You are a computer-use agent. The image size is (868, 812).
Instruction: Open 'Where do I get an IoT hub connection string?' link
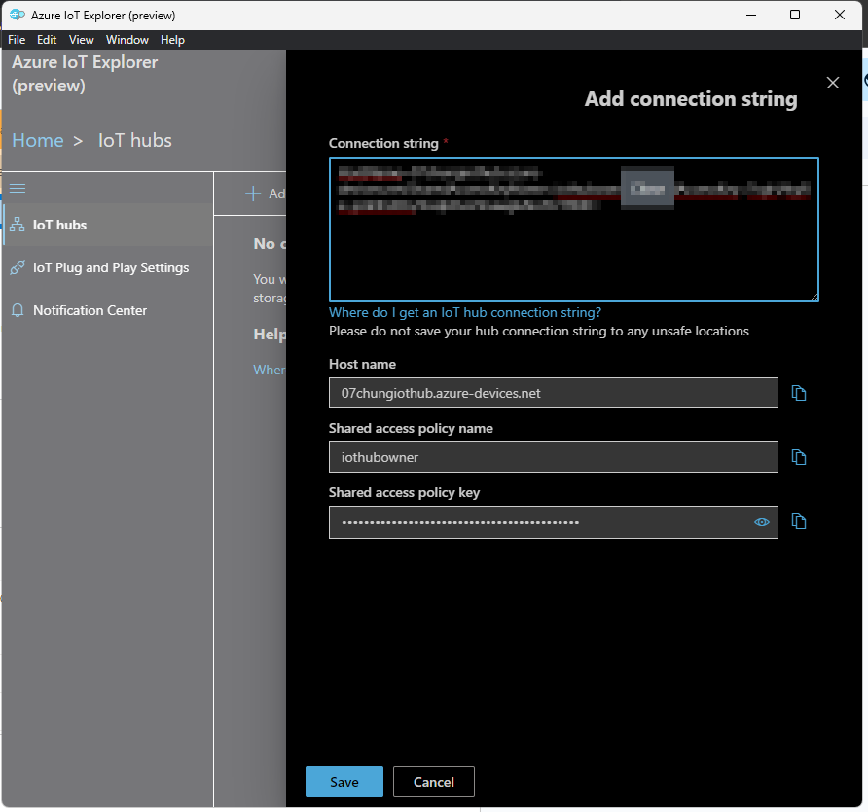tap(465, 312)
